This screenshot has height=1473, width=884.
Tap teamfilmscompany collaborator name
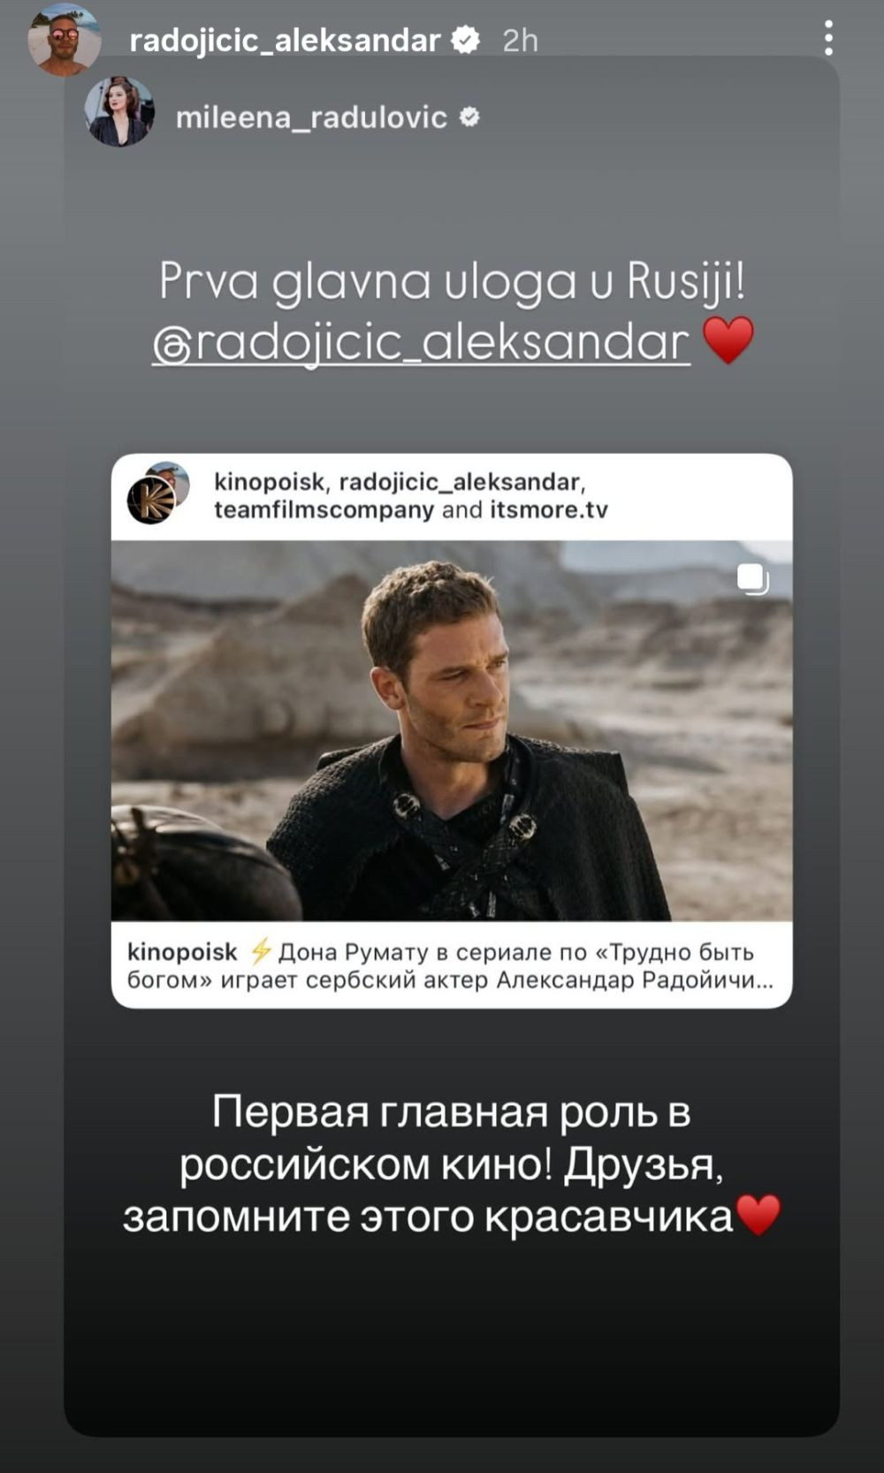(324, 510)
